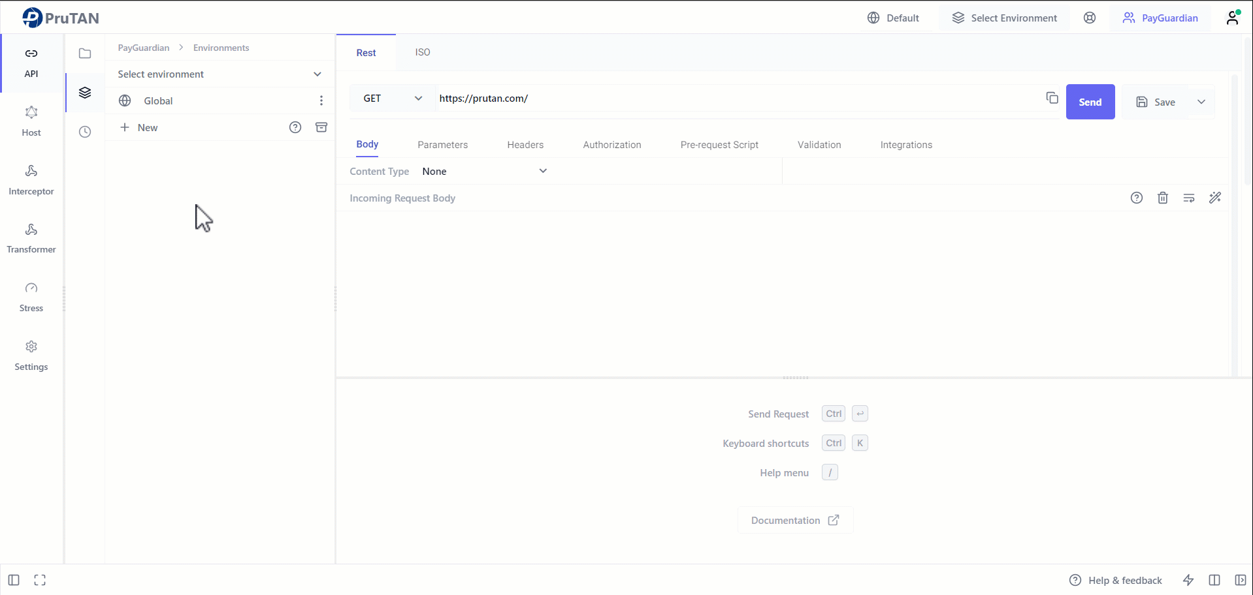This screenshot has width=1253, height=595.
Task: Open Help & feedback
Action: tap(1116, 580)
